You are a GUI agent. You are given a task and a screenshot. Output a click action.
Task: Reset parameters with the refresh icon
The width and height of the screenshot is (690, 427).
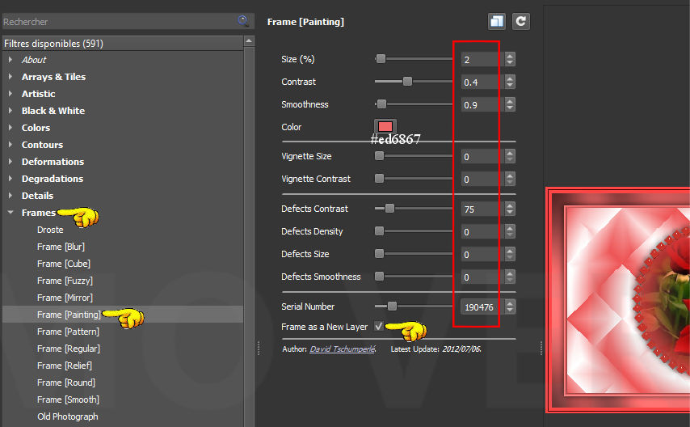pos(521,22)
